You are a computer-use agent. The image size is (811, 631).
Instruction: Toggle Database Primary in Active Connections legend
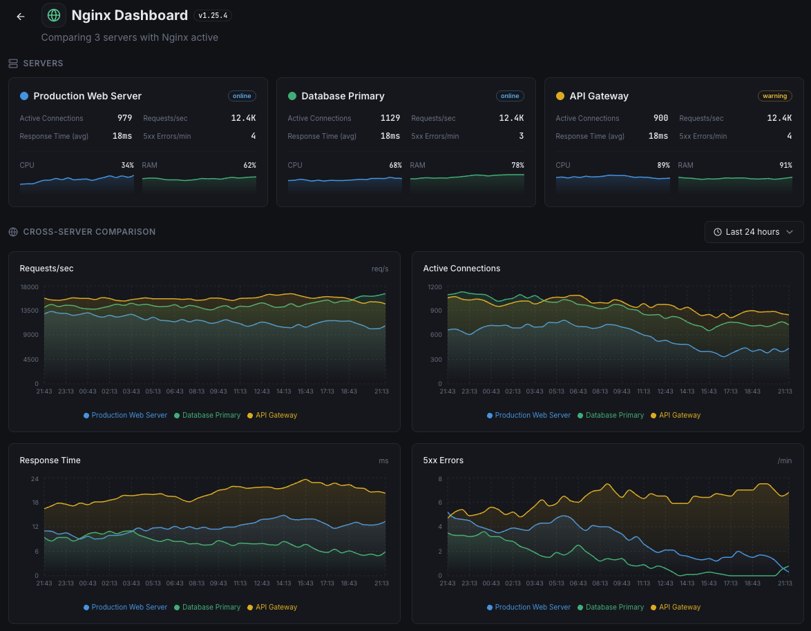tap(611, 415)
